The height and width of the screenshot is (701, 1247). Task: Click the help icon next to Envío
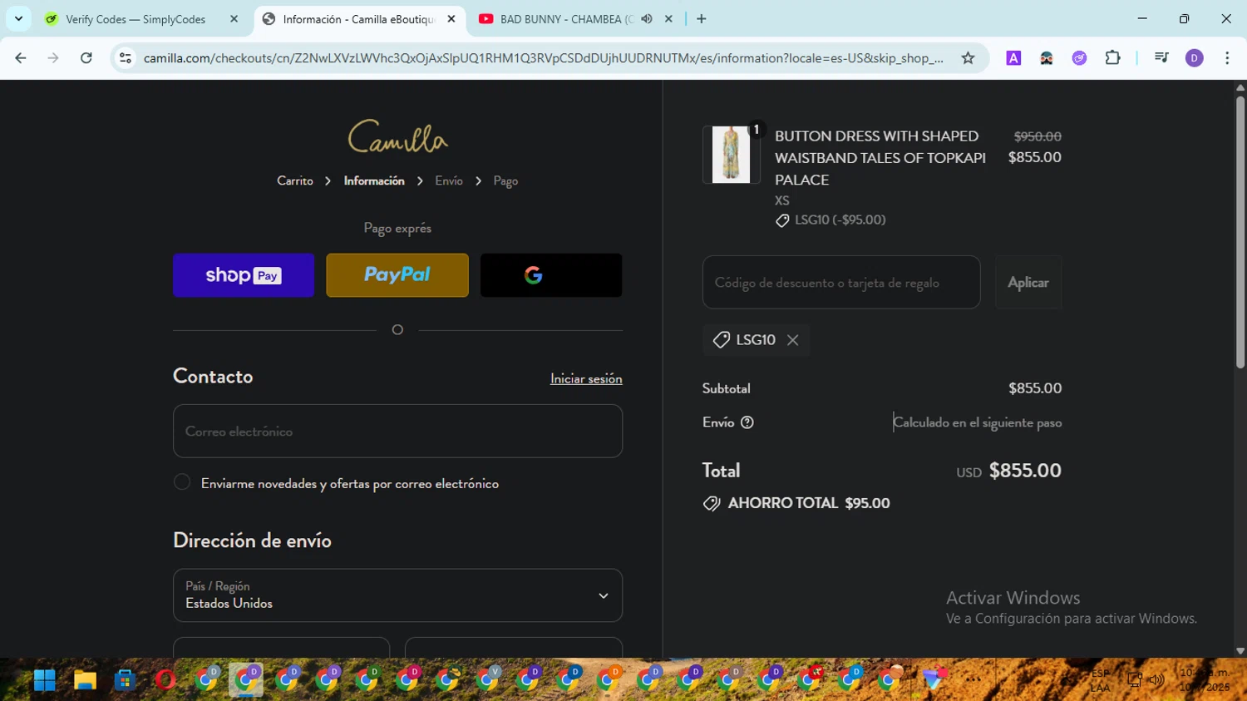(x=747, y=422)
